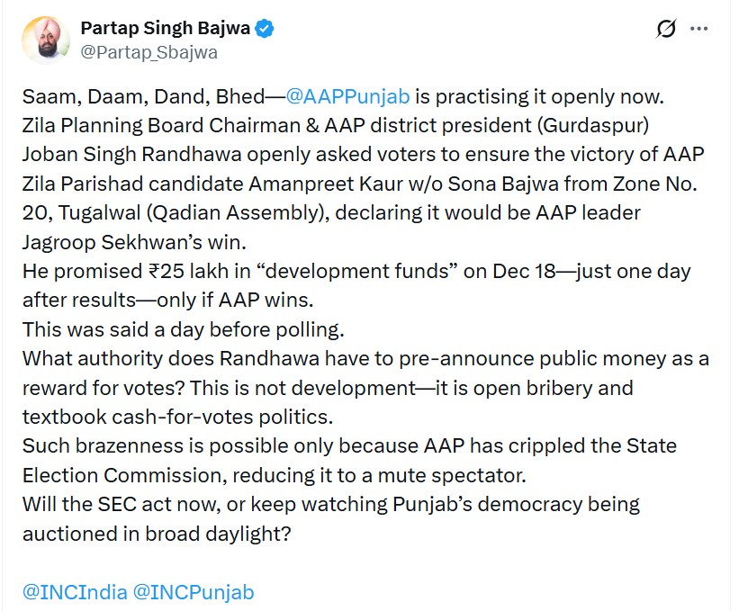Select the name 'Joban Singh Randhawa'
Image resolution: width=748 pixels, height=611 pixels.
point(131,155)
